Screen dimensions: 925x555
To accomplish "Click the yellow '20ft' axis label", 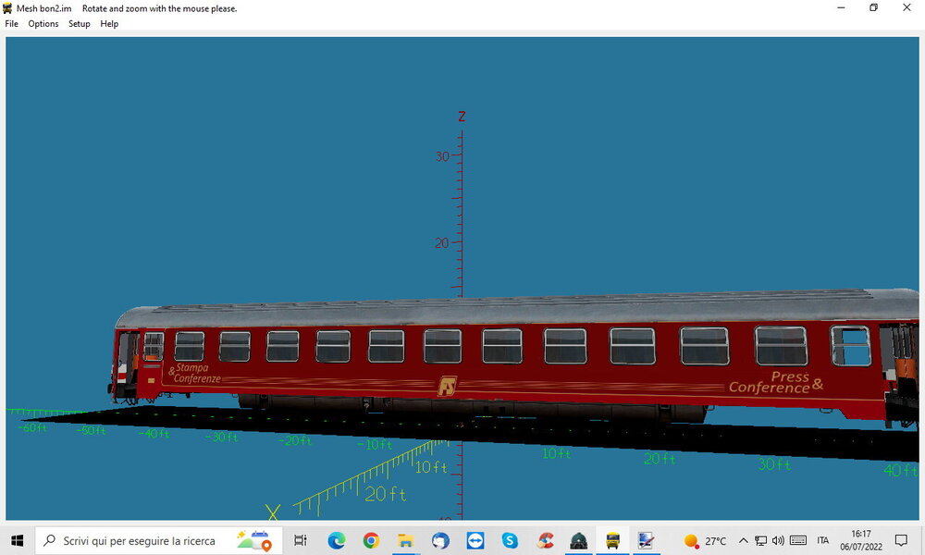I will coord(385,494).
